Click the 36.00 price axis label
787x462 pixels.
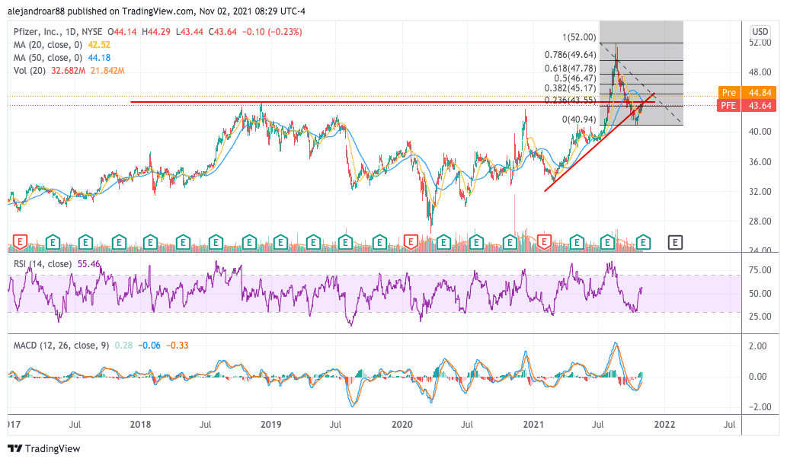760,161
